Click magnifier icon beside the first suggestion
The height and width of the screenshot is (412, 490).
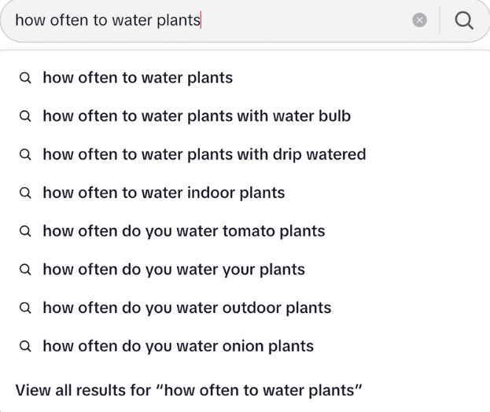click(x=25, y=78)
